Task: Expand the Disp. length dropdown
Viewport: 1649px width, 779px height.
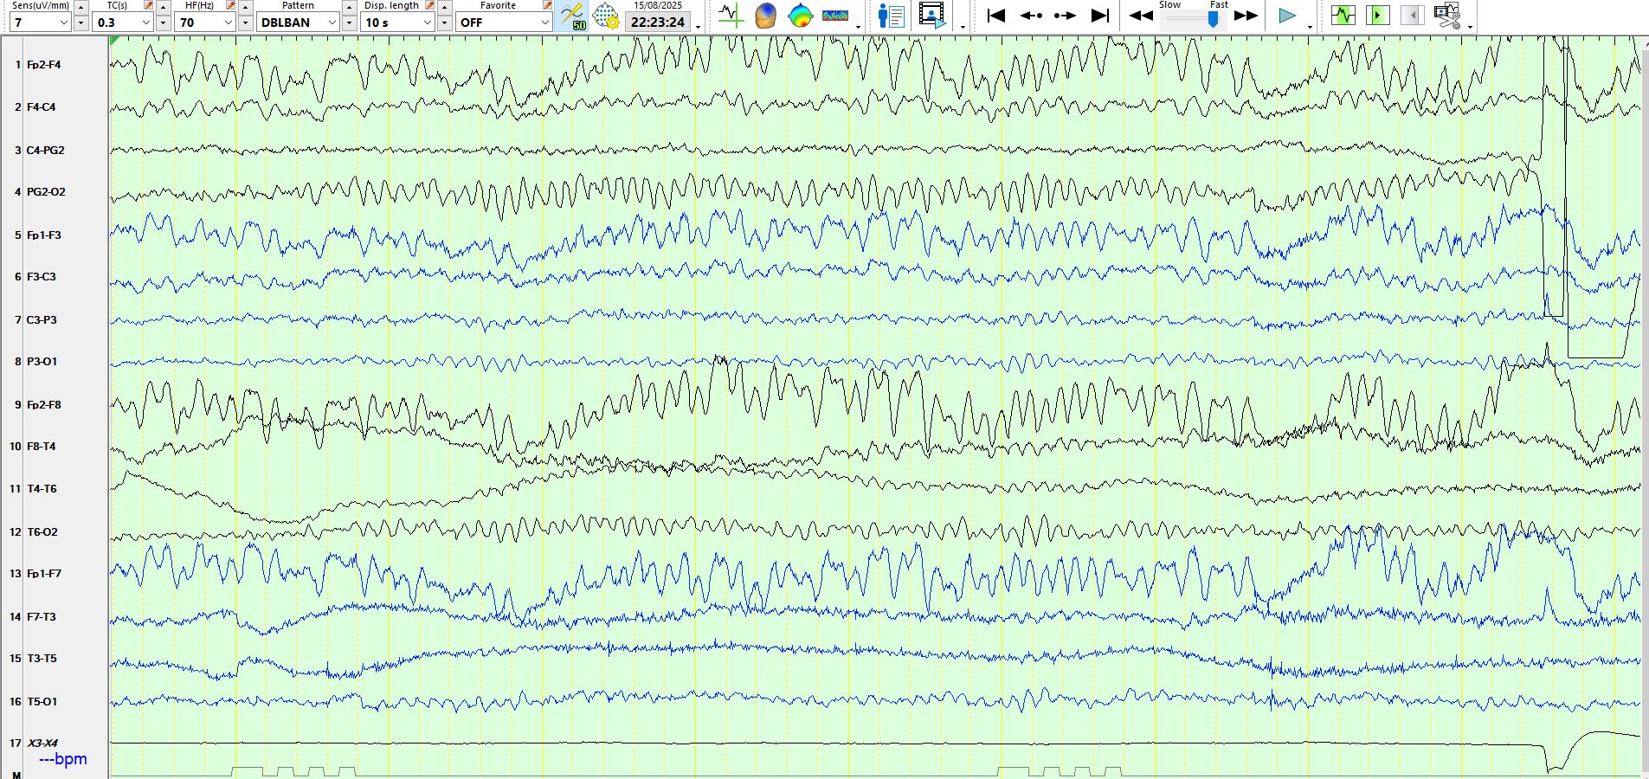Action: 427,23
